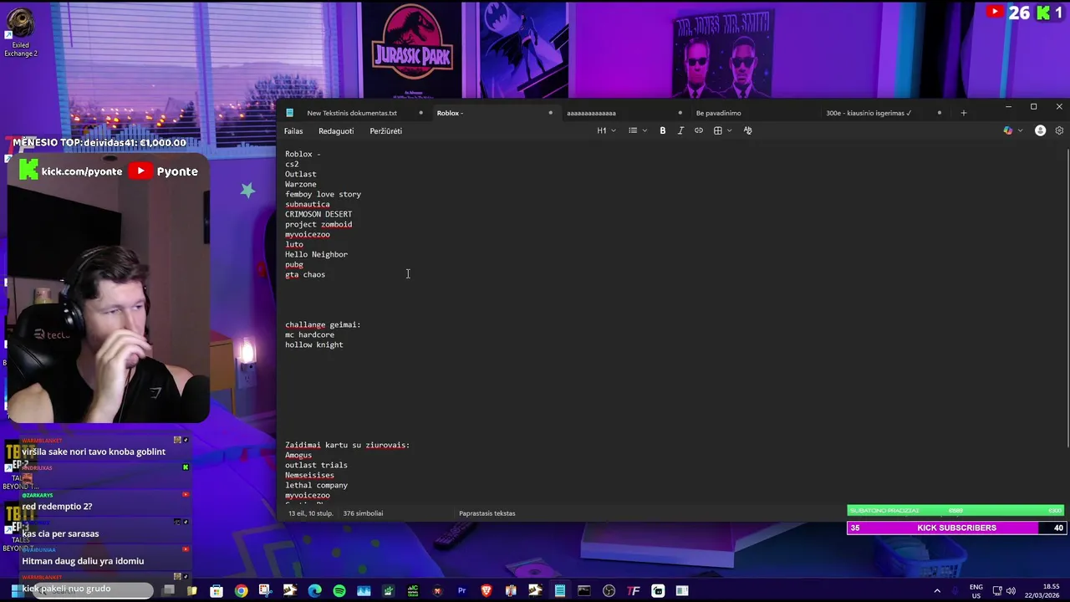Toggle bold formatting in Notepad toolbar

coord(663,130)
